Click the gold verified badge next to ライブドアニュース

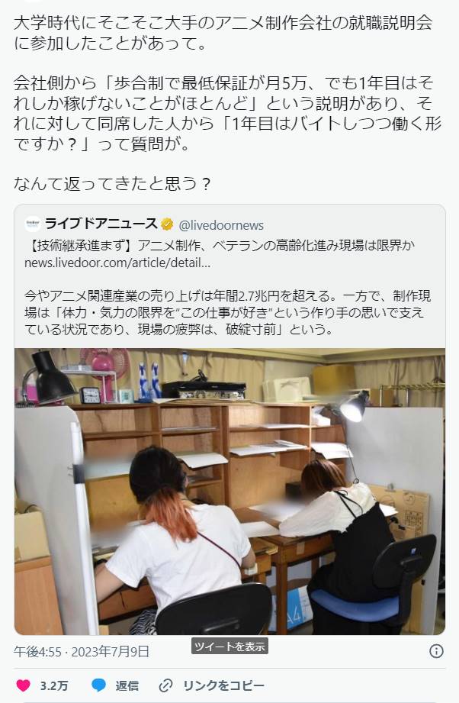tap(168, 224)
